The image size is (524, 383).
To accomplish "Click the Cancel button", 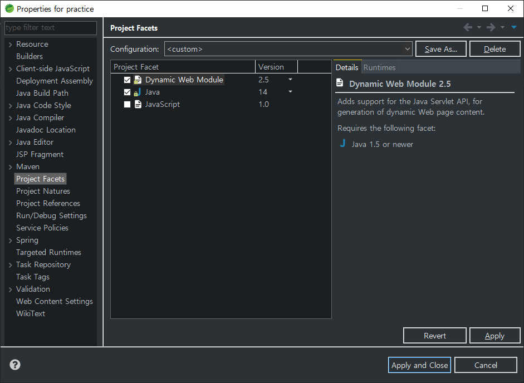I will point(486,365).
